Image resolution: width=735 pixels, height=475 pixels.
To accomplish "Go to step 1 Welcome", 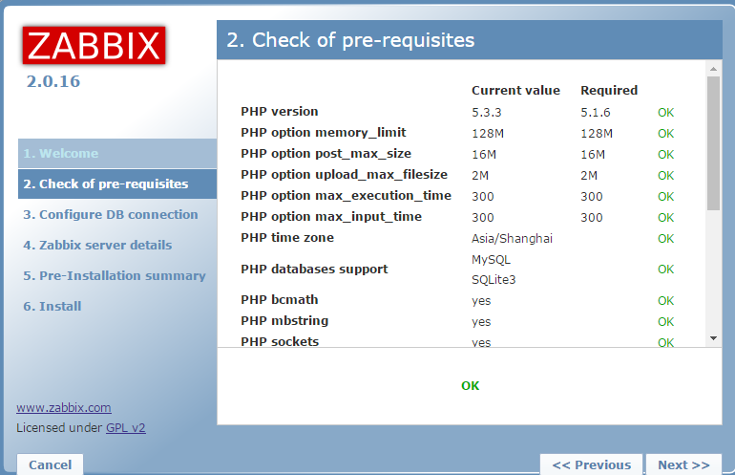I will [61, 154].
